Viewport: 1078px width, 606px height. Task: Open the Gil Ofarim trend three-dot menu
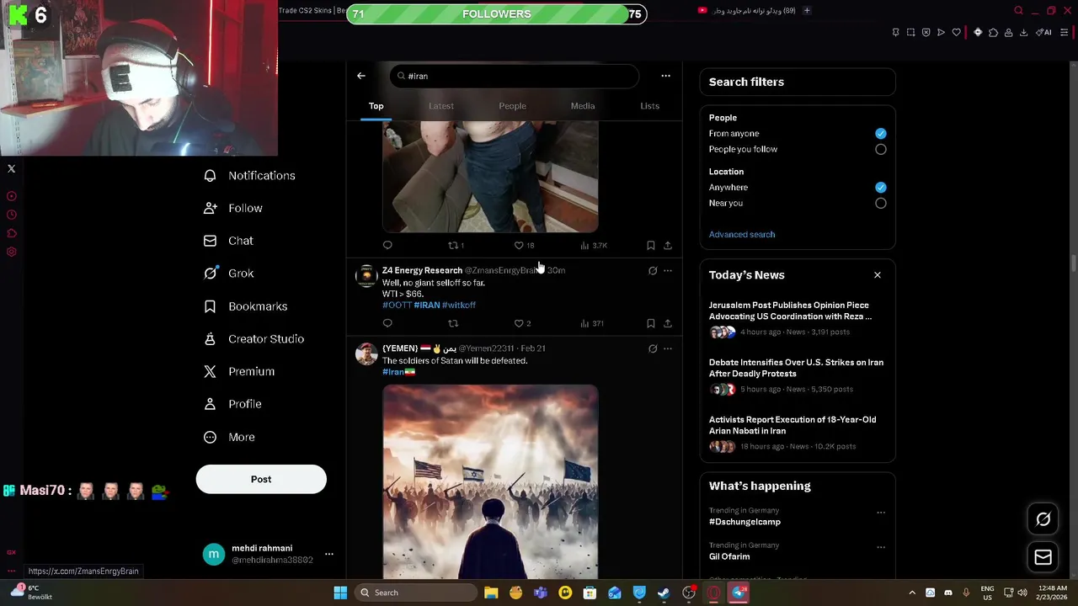click(x=880, y=547)
